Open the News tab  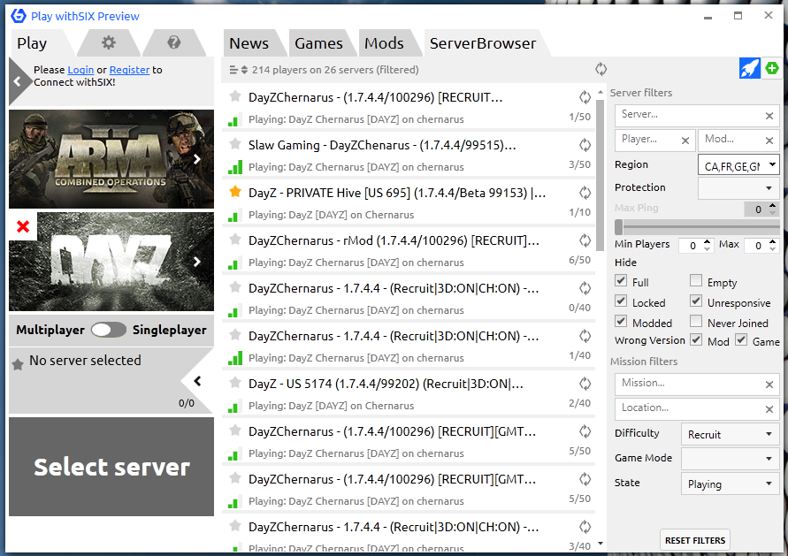(249, 43)
